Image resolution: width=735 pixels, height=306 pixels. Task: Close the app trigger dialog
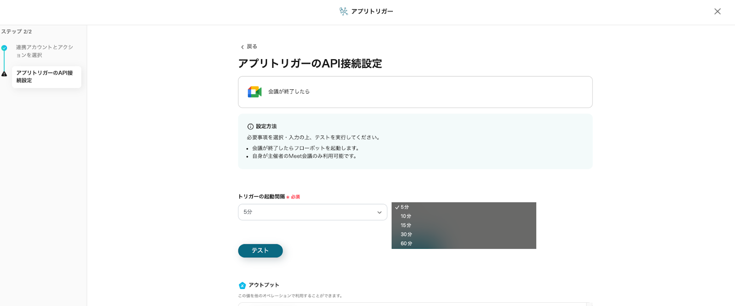click(717, 11)
